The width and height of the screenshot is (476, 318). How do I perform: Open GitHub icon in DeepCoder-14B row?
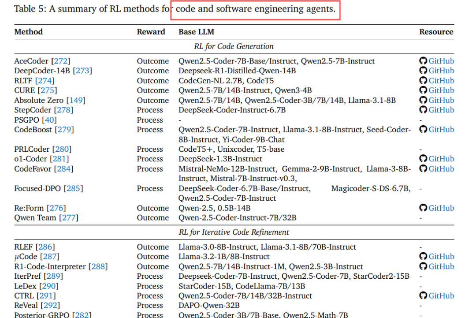pyautogui.click(x=423, y=71)
